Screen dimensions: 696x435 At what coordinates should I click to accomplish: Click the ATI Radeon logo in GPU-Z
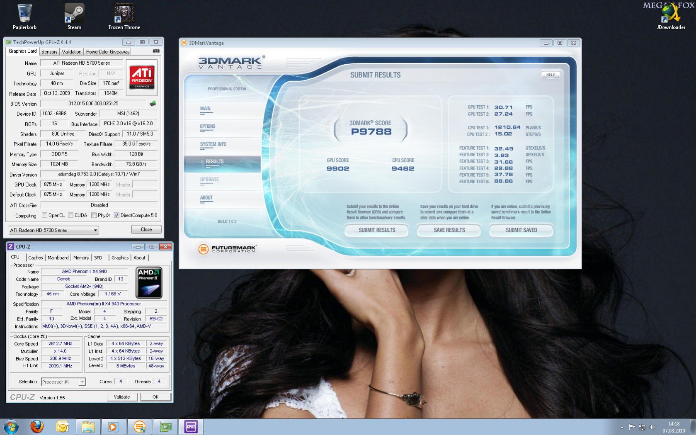pyautogui.click(x=142, y=77)
